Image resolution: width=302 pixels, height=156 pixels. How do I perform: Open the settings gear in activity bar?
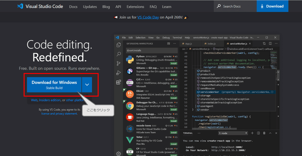(x=119, y=154)
